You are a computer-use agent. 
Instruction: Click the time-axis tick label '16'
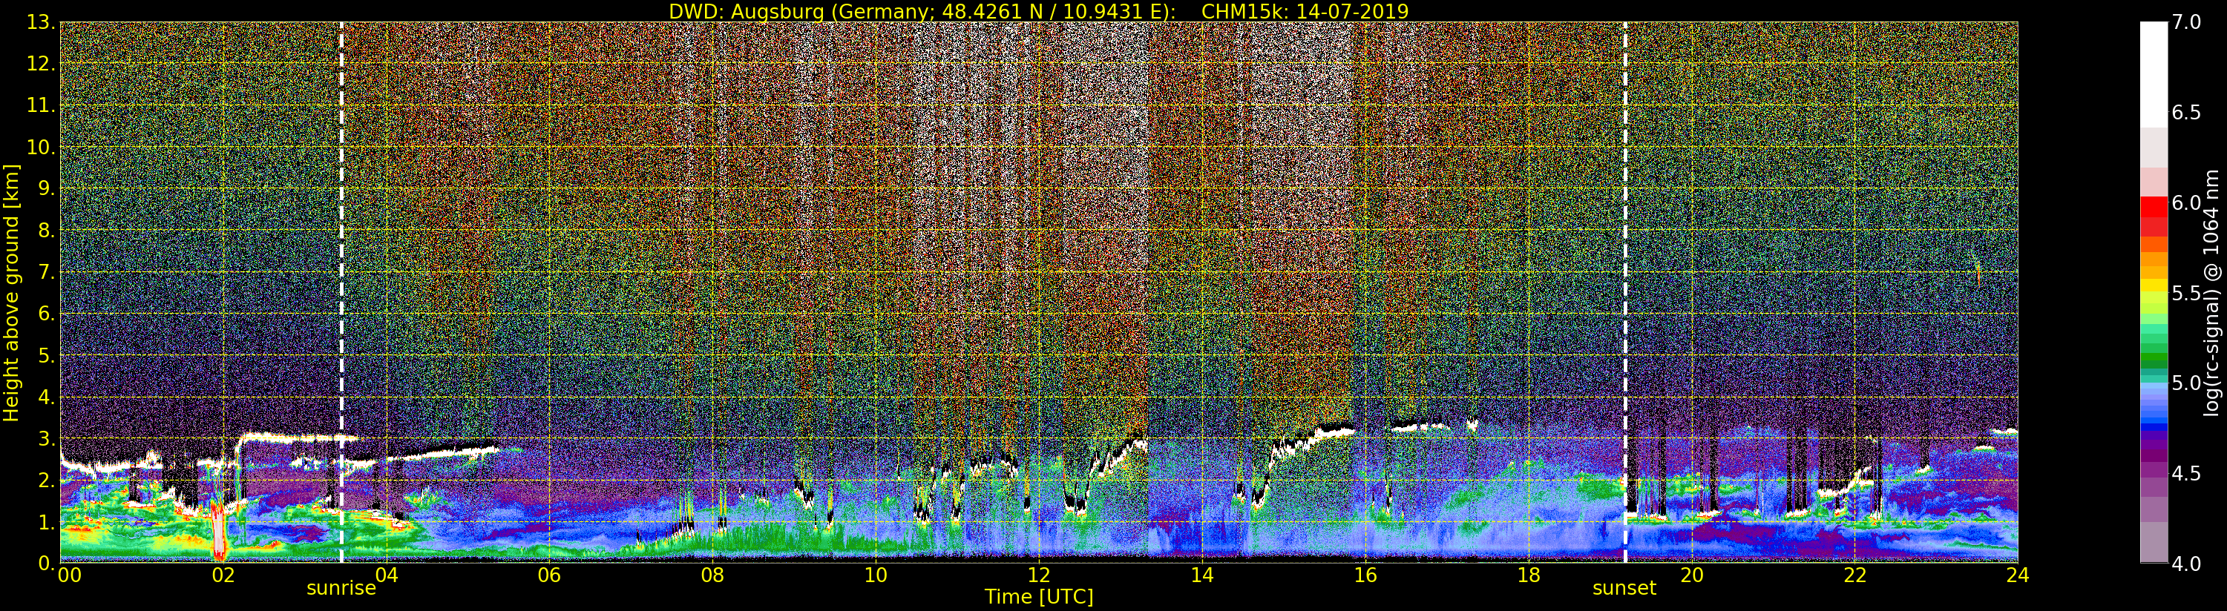1365,575
